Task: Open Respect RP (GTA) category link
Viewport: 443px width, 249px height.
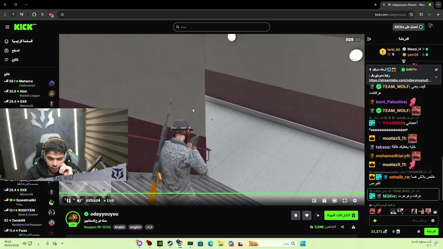Action: point(97,227)
